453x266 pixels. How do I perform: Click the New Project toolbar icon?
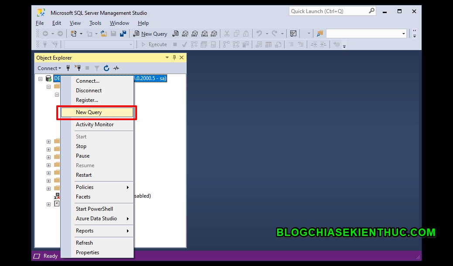(x=73, y=34)
